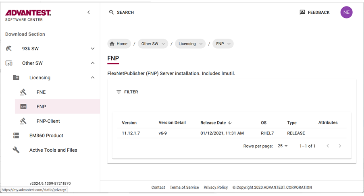This screenshot has height=196, width=364.
Task: Expand the 93k SW section
Action: [x=92, y=49]
